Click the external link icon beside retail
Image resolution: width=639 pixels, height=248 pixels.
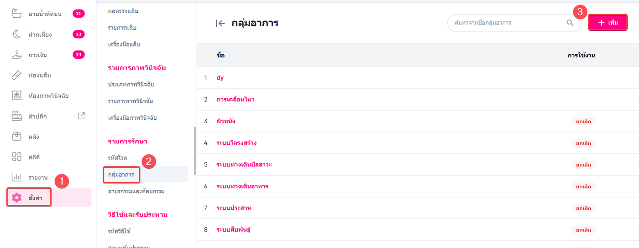(81, 116)
